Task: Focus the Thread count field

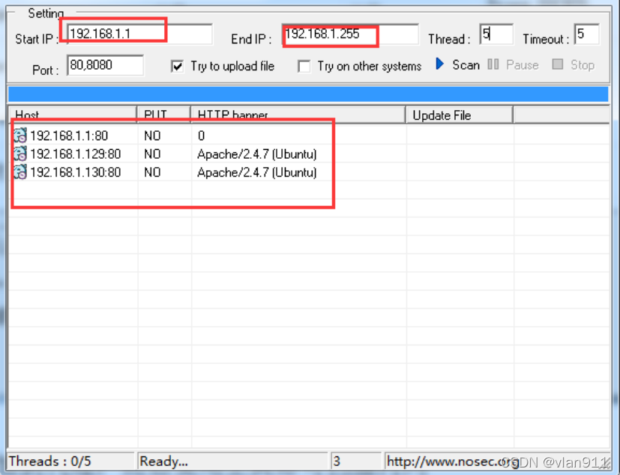Action: click(x=496, y=34)
